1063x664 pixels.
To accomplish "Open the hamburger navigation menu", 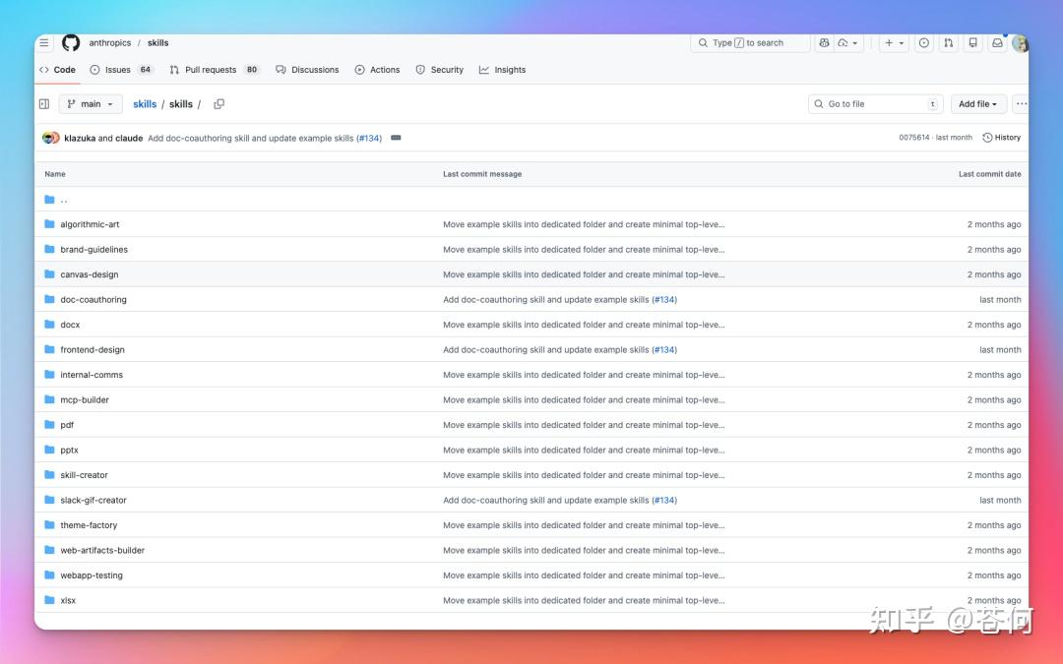I will [44, 42].
